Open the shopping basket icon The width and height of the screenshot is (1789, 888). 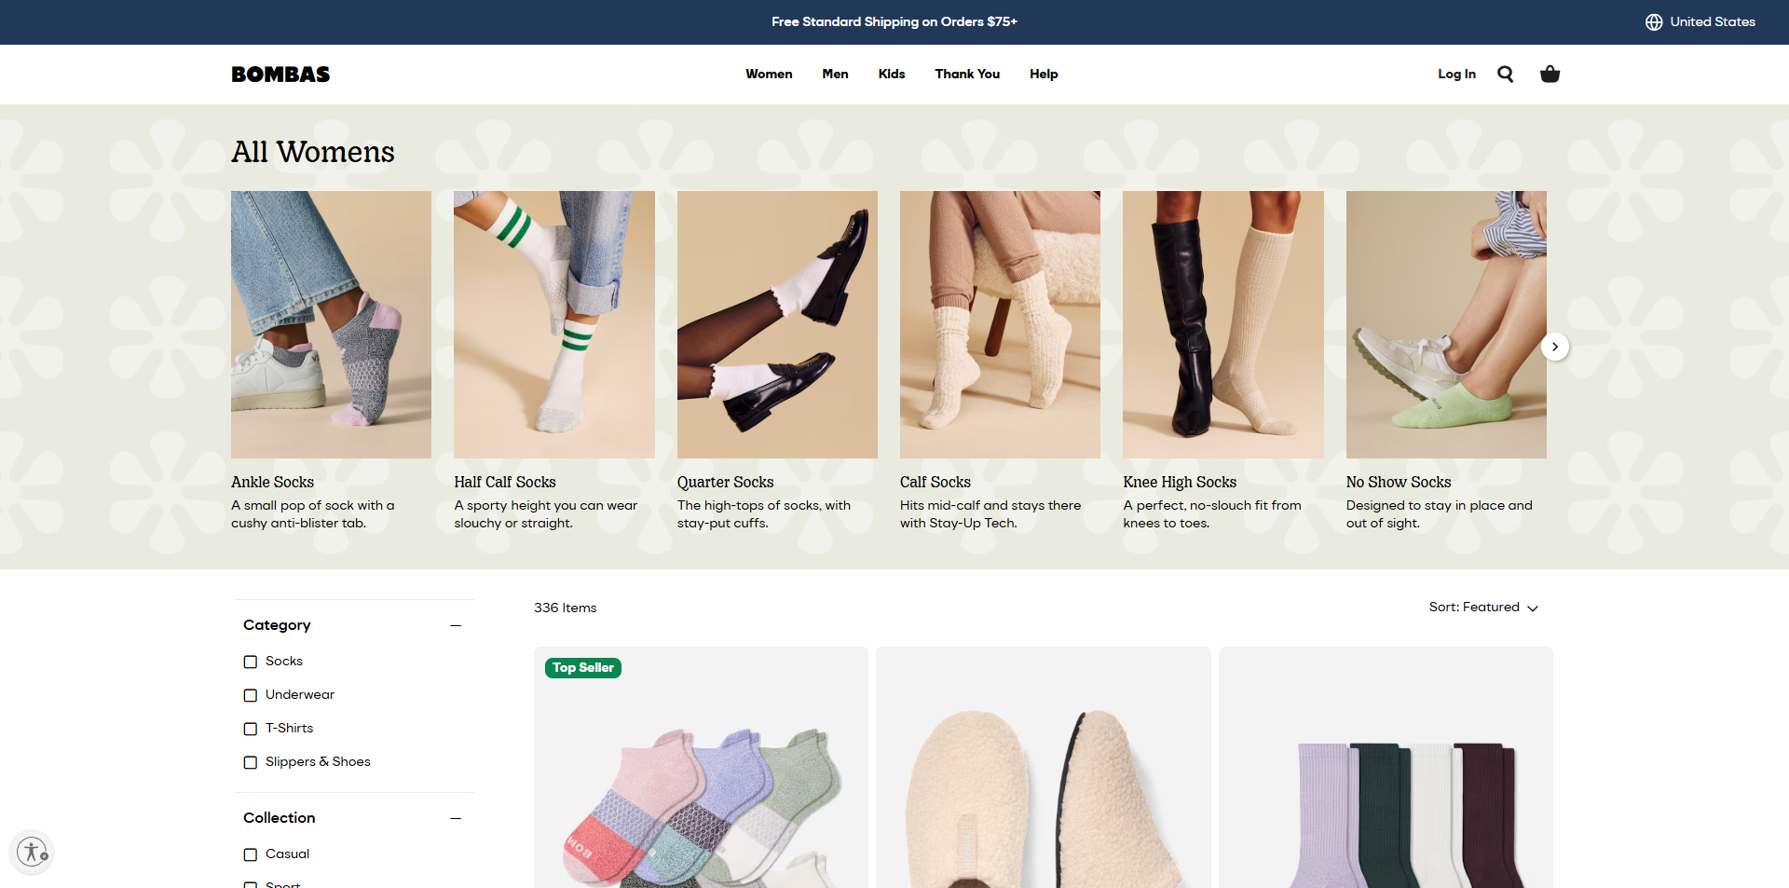coord(1550,75)
